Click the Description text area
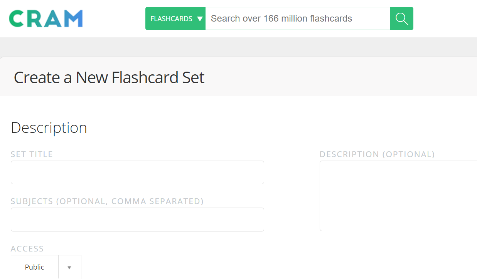The height and width of the screenshot is (280, 477). coord(398,196)
